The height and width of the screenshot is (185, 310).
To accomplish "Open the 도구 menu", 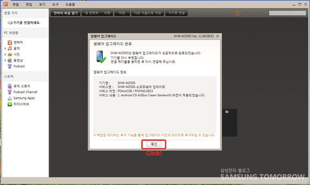I will tap(55, 5).
